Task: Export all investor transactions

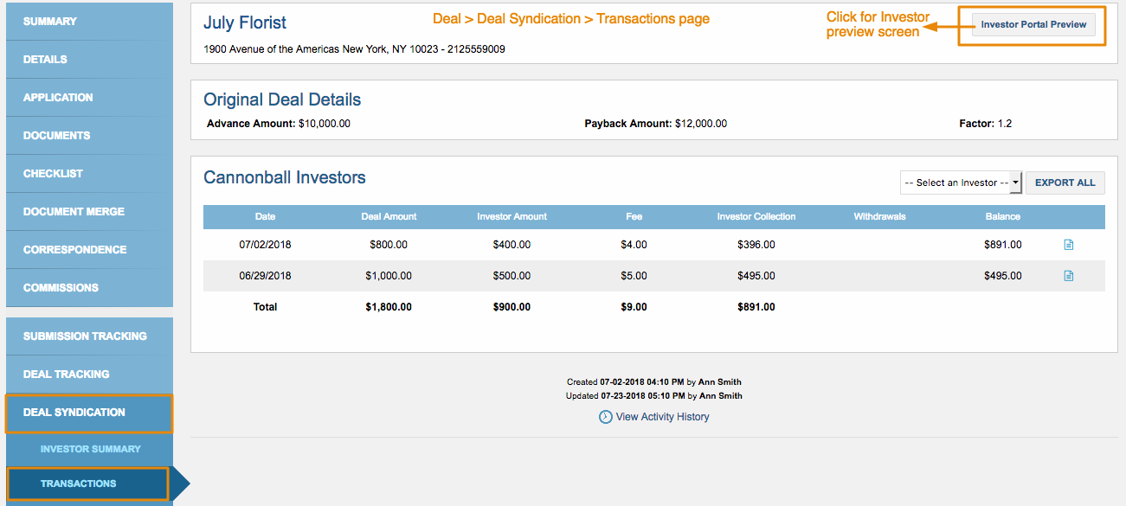Action: (1065, 183)
